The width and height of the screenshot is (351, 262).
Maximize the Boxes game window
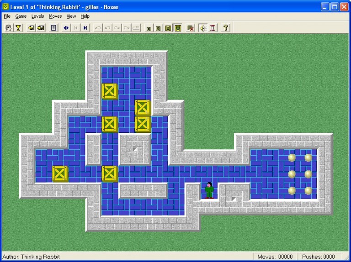pyautogui.click(x=335, y=7)
